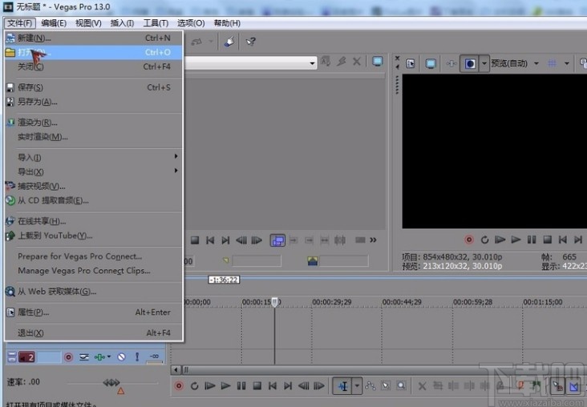Click the external monitor icon in preview panel
Viewport: 587px width, 407px height.
click(x=431, y=63)
